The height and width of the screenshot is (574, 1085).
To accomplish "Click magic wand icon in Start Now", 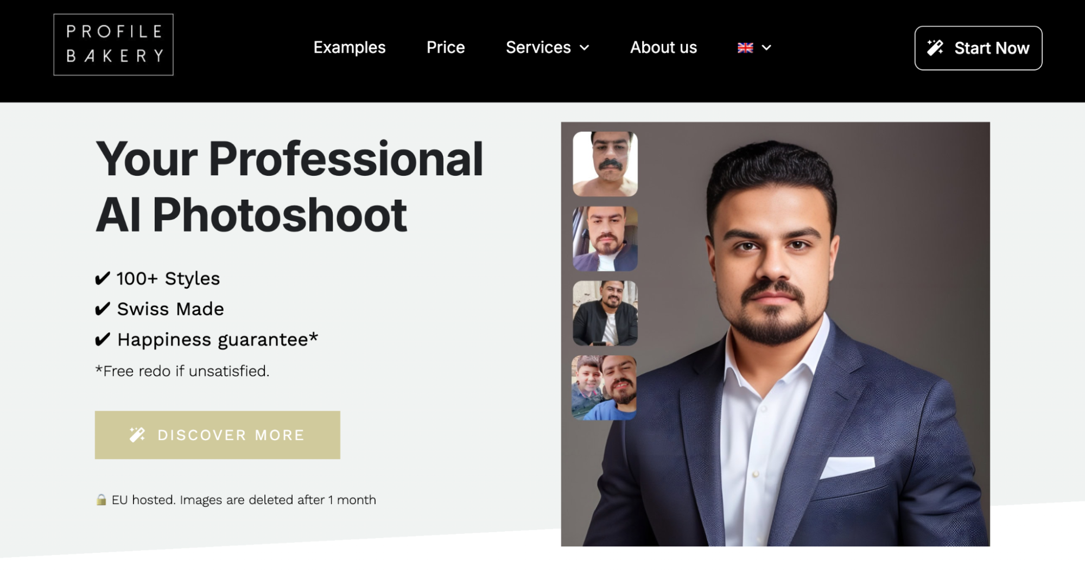I will coord(935,48).
